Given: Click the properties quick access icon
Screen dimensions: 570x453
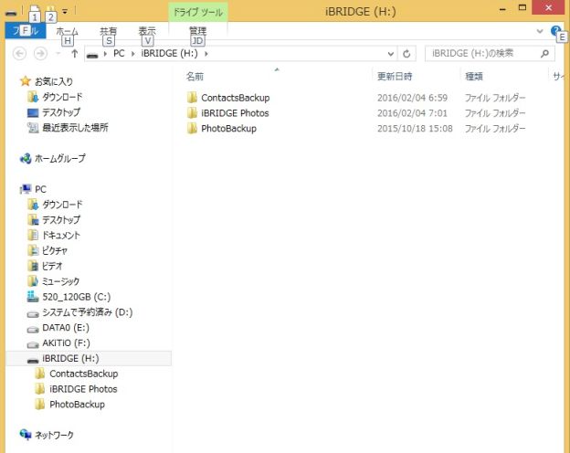Looking at the screenshot, I should 34,10.
